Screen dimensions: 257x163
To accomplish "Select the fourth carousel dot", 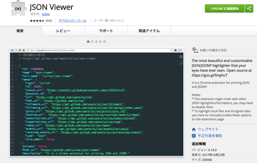I will (x=100, y=42).
